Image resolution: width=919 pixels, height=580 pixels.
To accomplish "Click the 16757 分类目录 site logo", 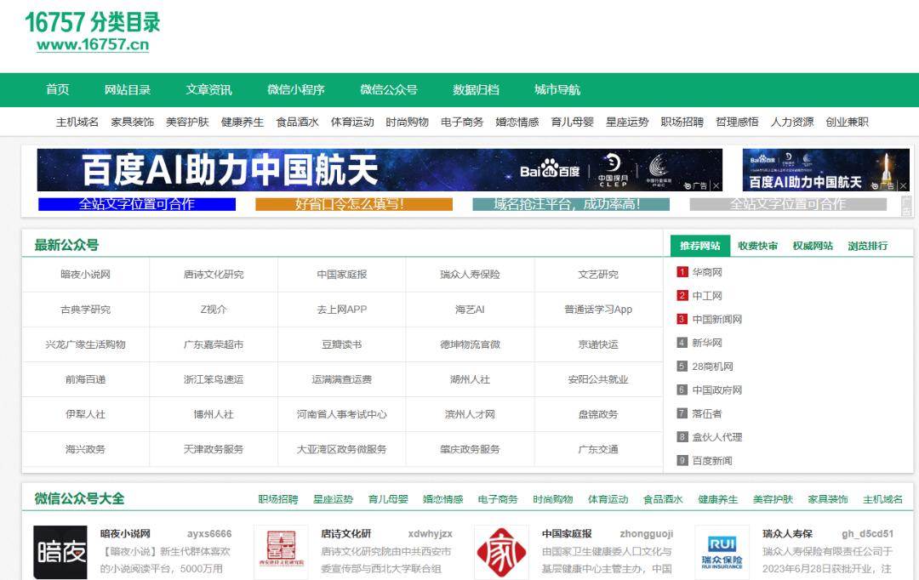I will coord(92,31).
